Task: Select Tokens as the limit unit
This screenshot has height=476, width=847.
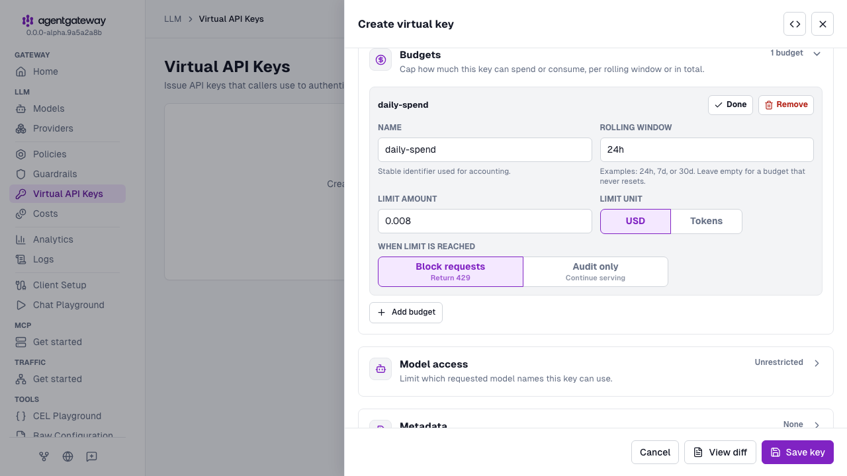Action: [x=706, y=221]
